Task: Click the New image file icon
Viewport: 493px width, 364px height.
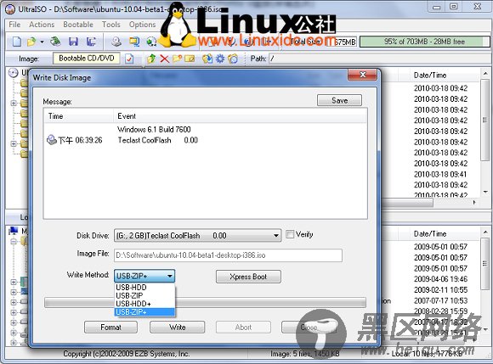Action: 17,42
